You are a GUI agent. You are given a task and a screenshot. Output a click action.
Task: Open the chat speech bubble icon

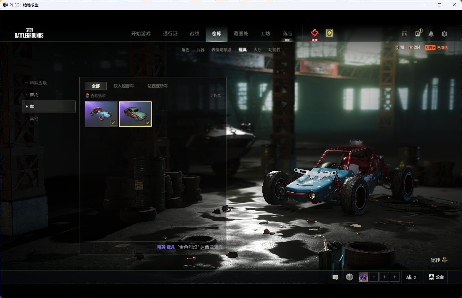tap(335, 277)
